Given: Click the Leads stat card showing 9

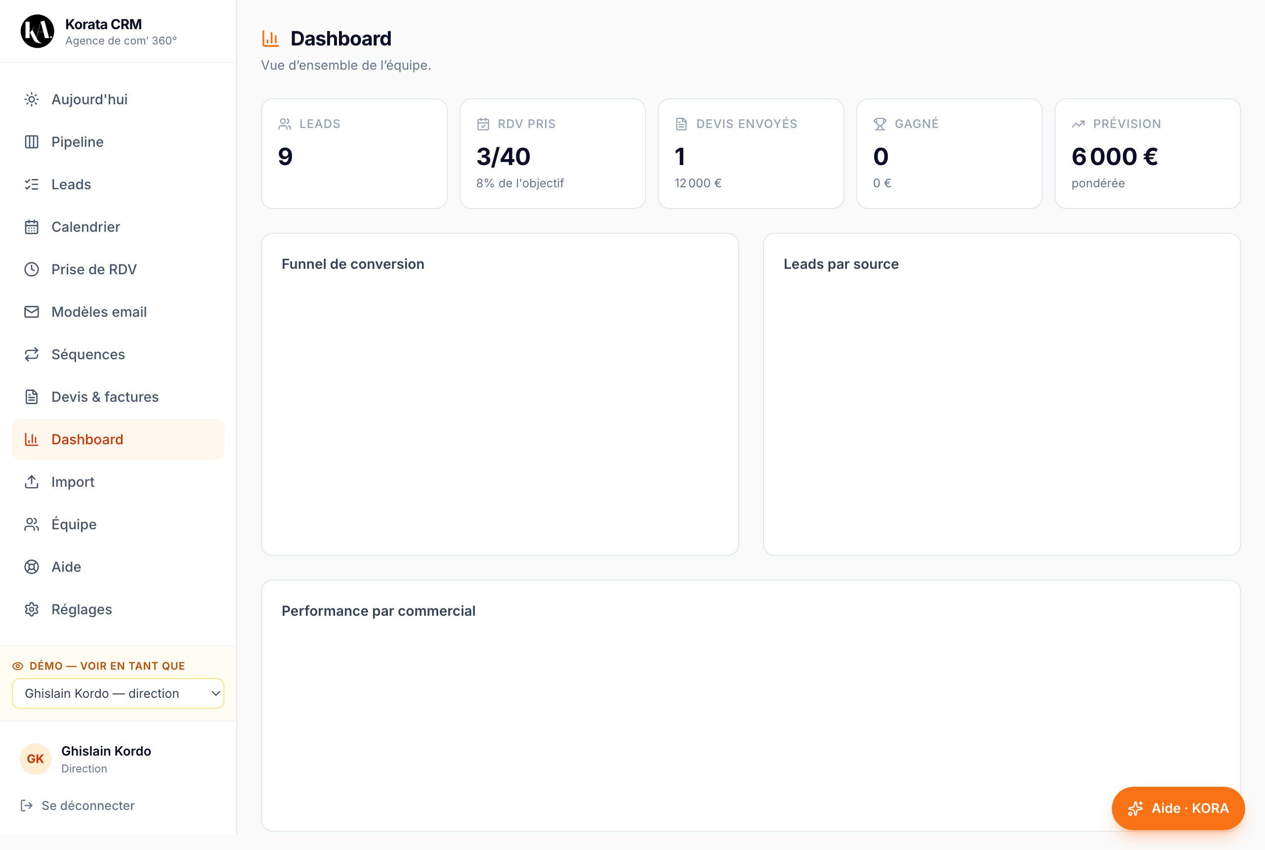Looking at the screenshot, I should click(354, 153).
